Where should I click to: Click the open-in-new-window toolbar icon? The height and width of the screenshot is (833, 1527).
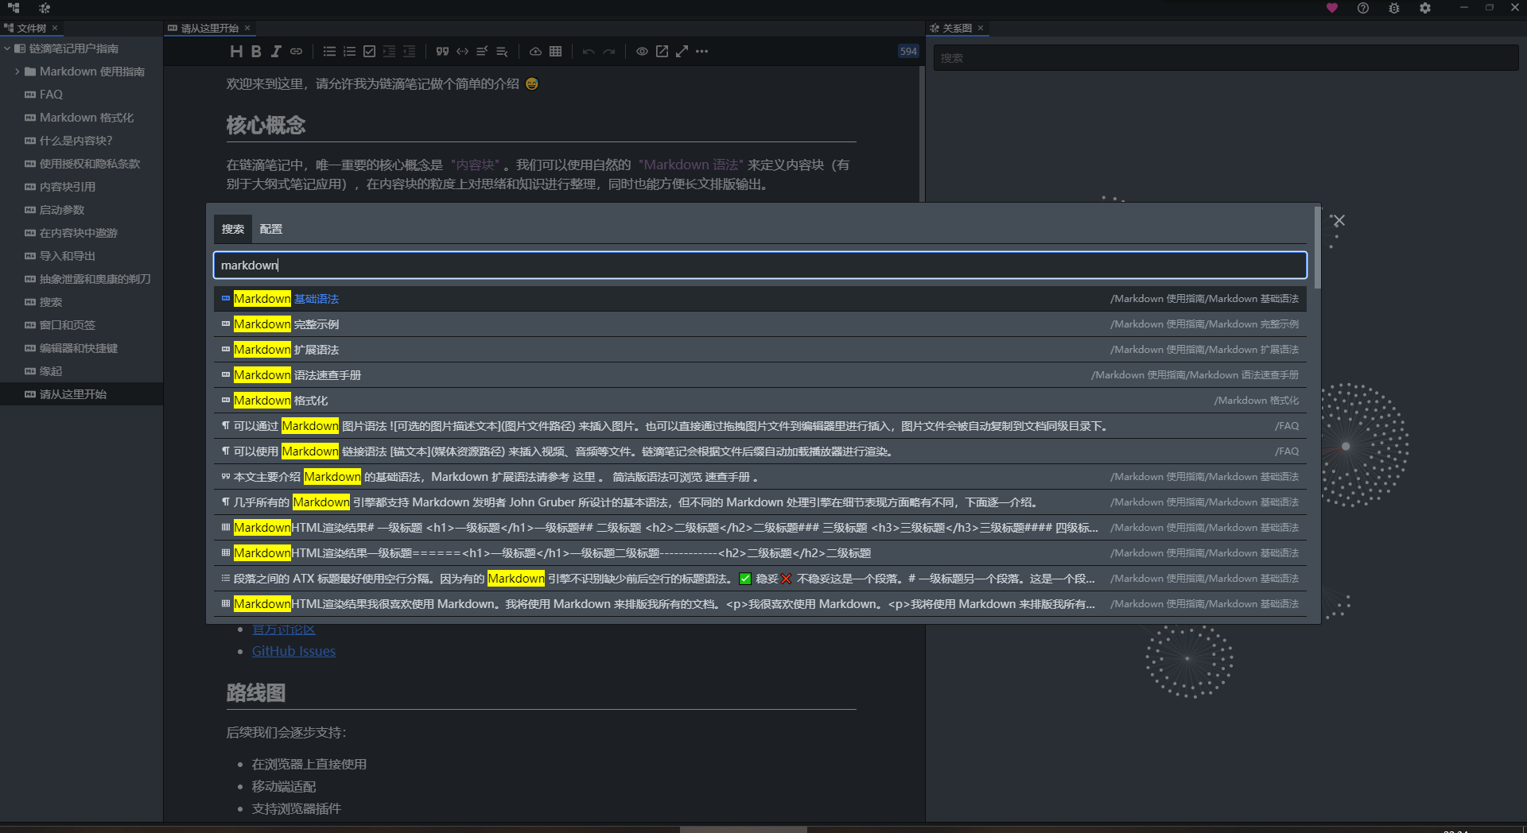coord(662,52)
